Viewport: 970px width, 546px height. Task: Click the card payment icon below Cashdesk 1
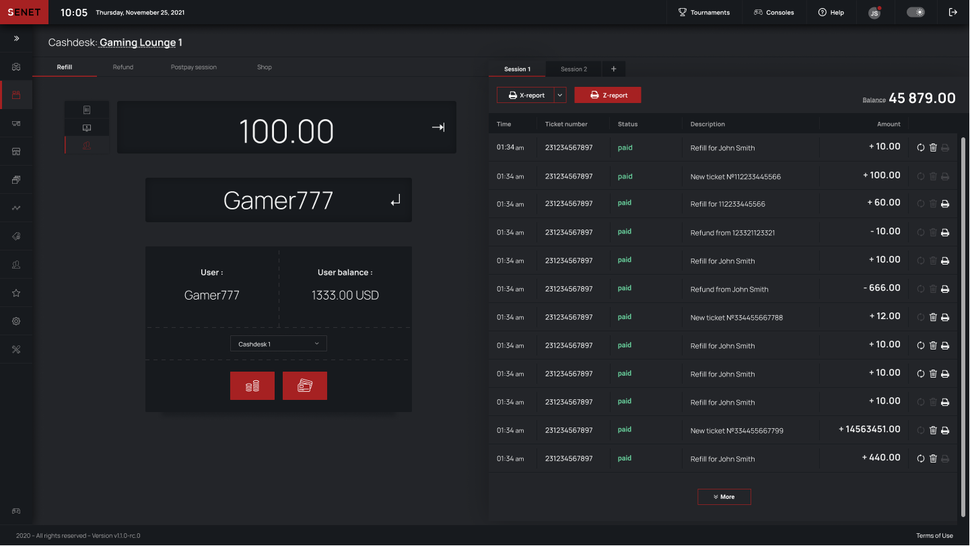pyautogui.click(x=305, y=385)
